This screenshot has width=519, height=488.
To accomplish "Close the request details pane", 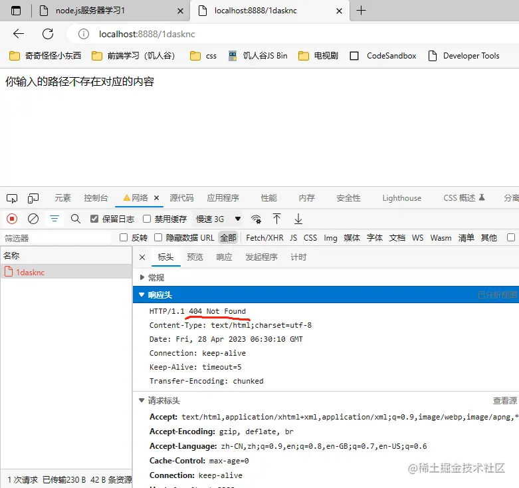I will click(142, 257).
